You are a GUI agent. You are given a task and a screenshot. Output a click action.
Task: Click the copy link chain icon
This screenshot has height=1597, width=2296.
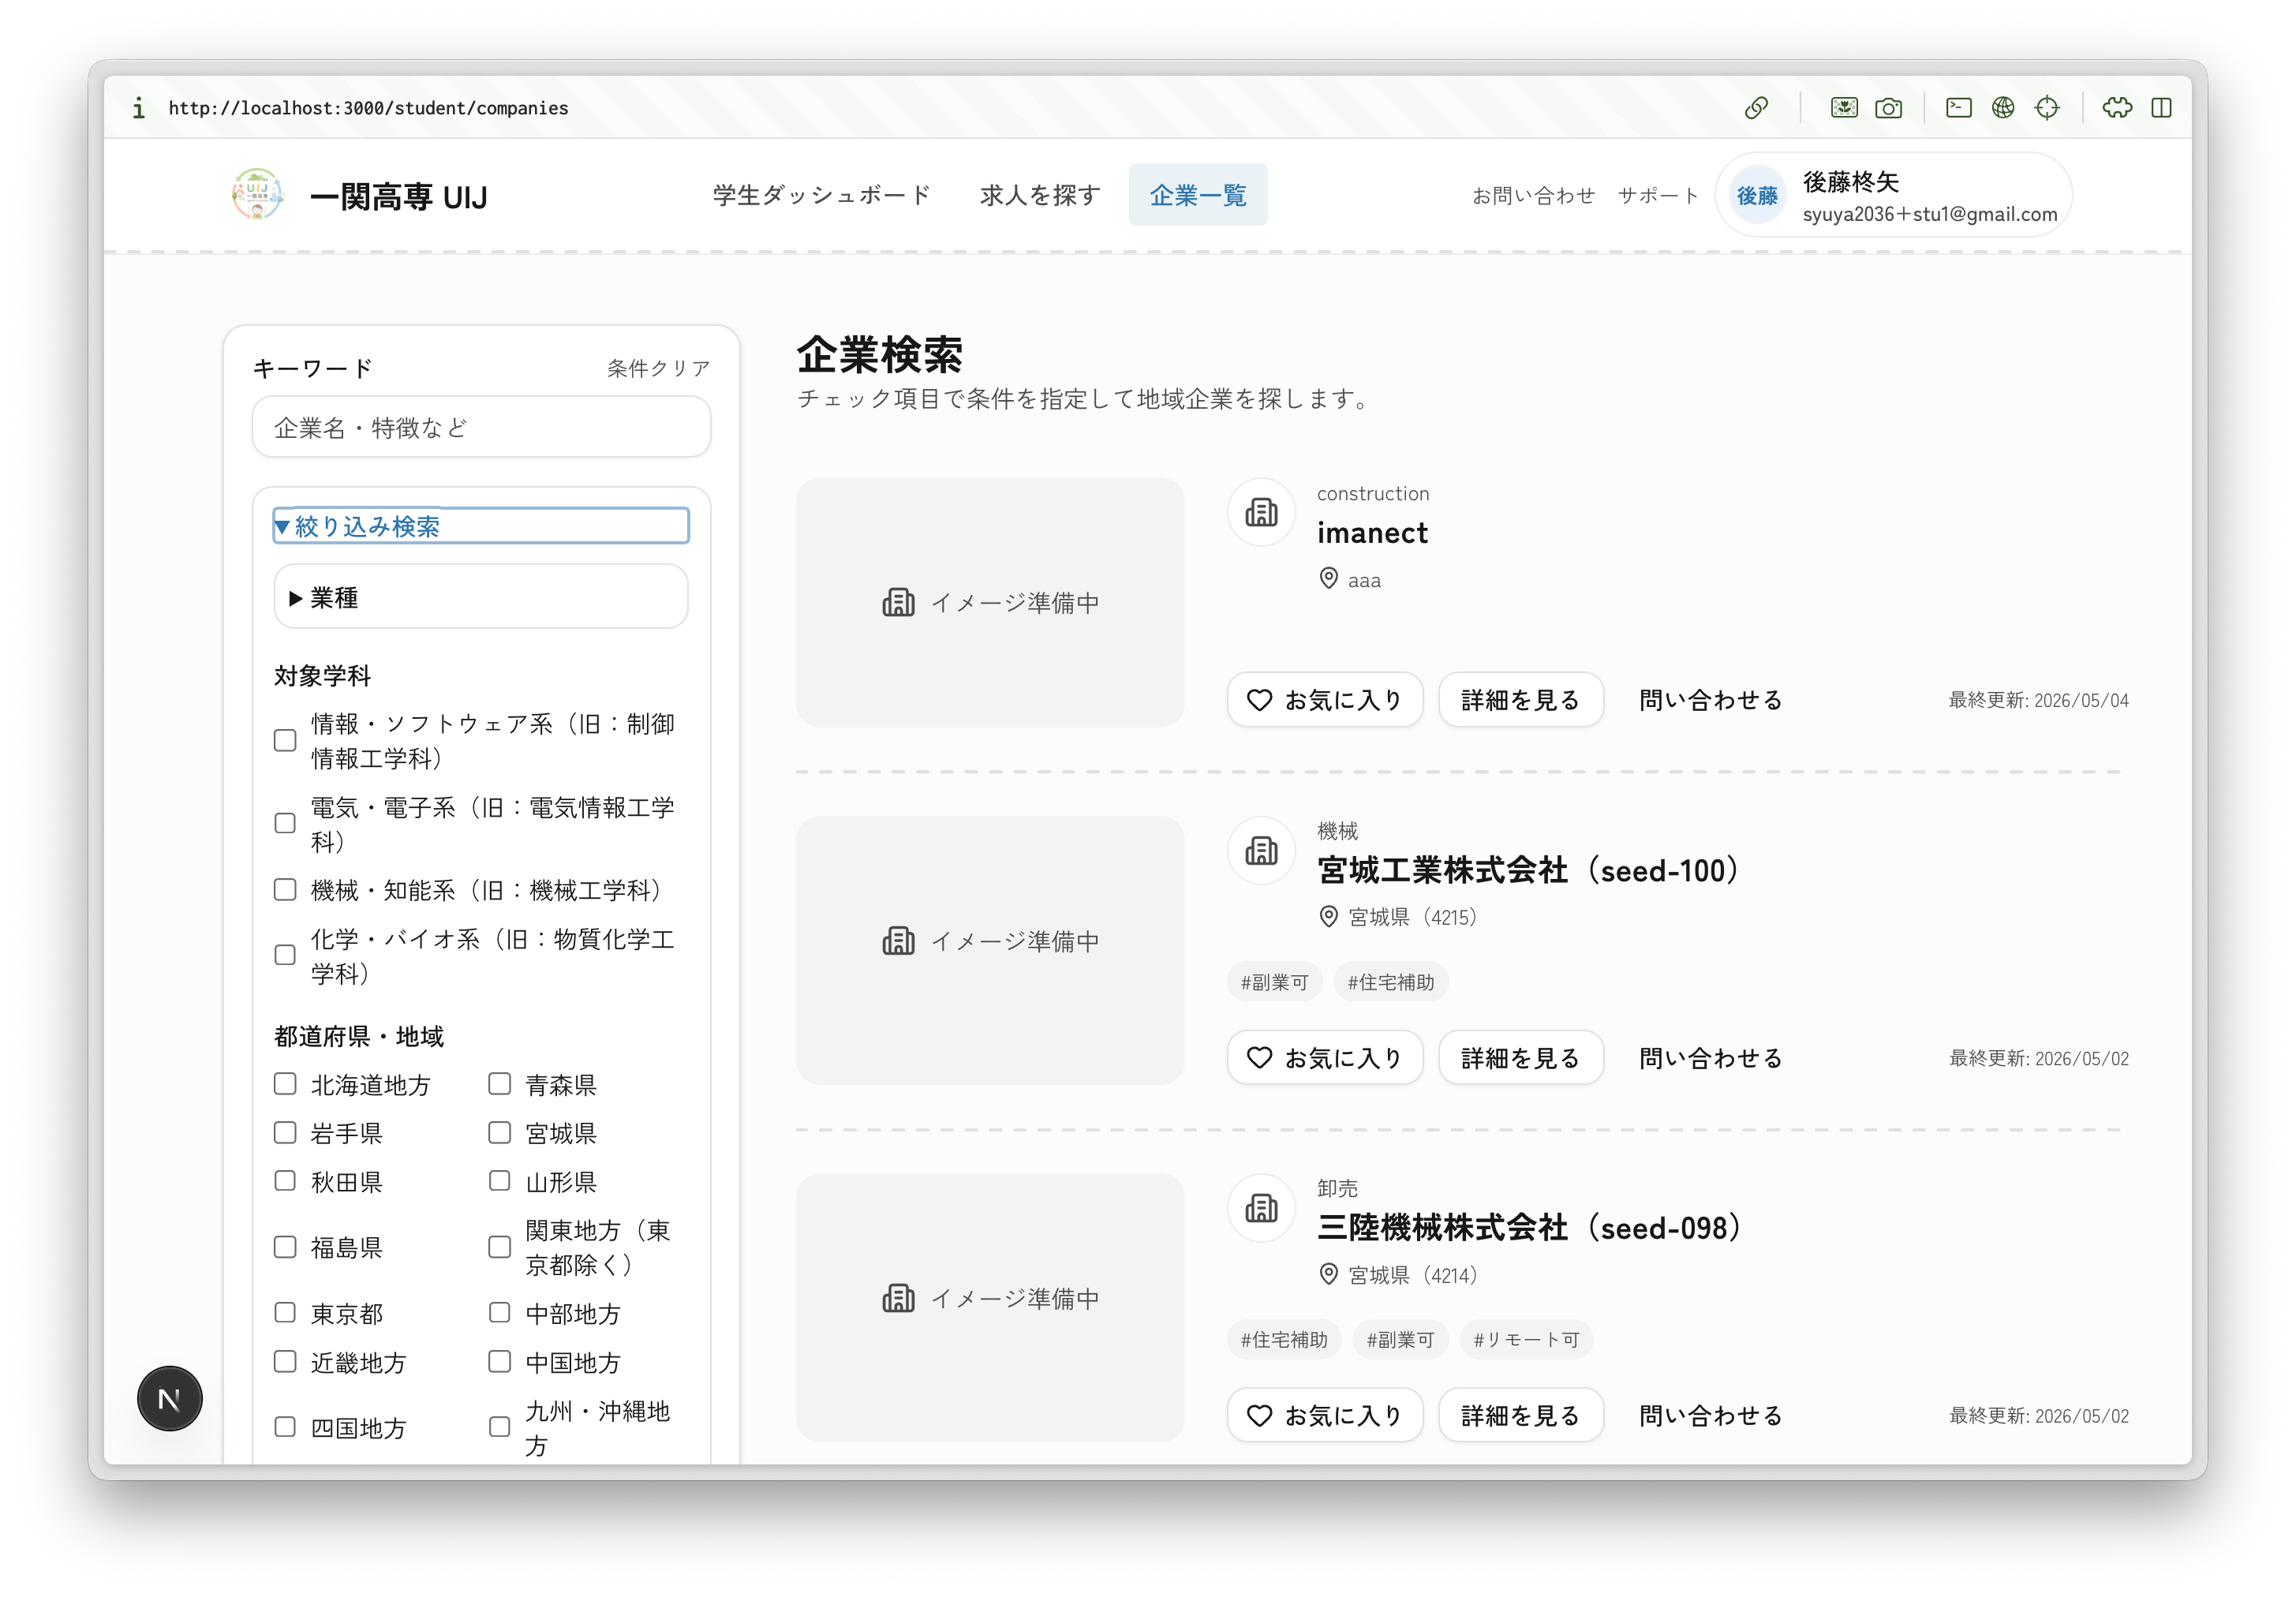tap(1756, 108)
